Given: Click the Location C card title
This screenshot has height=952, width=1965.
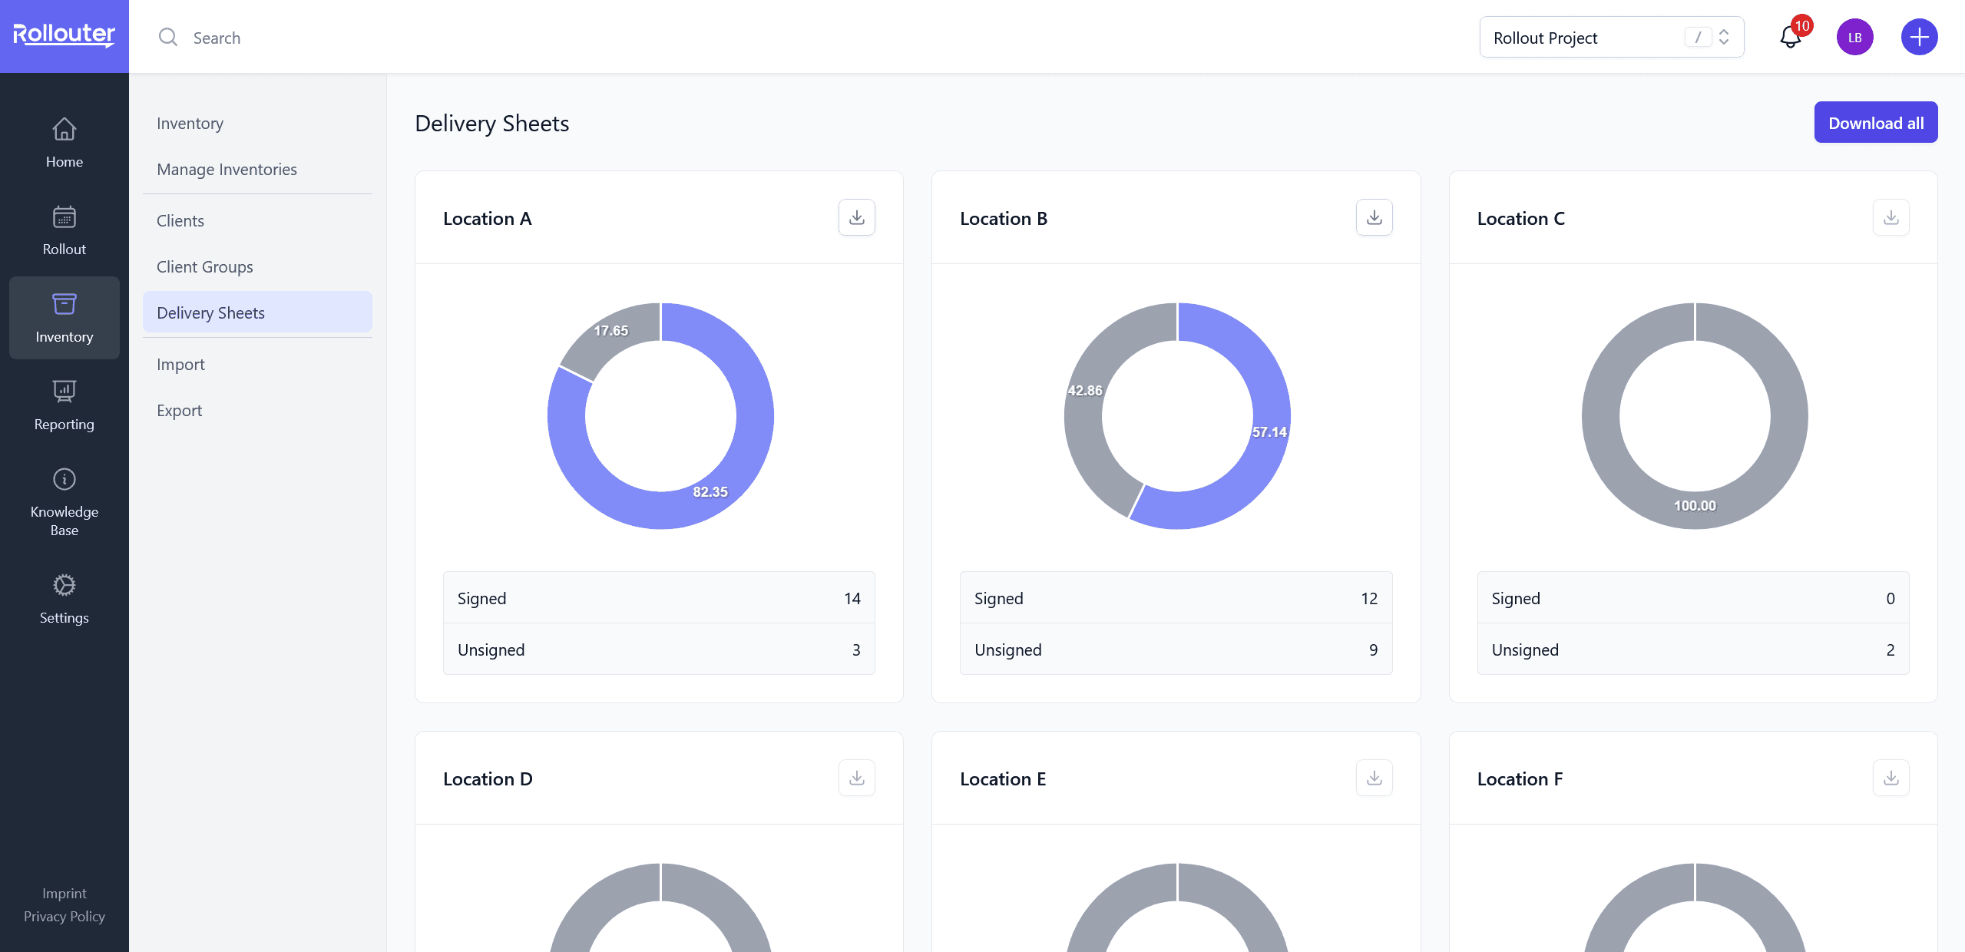Looking at the screenshot, I should [x=1520, y=218].
